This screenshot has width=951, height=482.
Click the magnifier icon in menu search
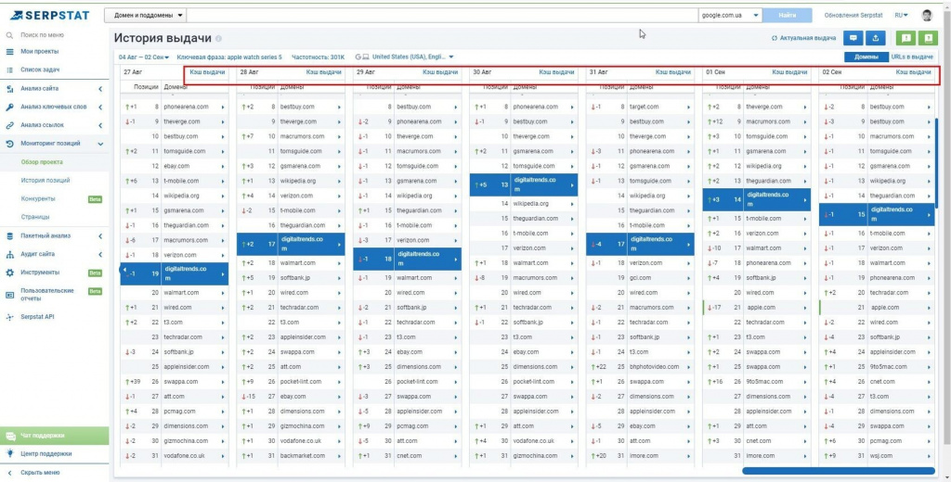[9, 34]
